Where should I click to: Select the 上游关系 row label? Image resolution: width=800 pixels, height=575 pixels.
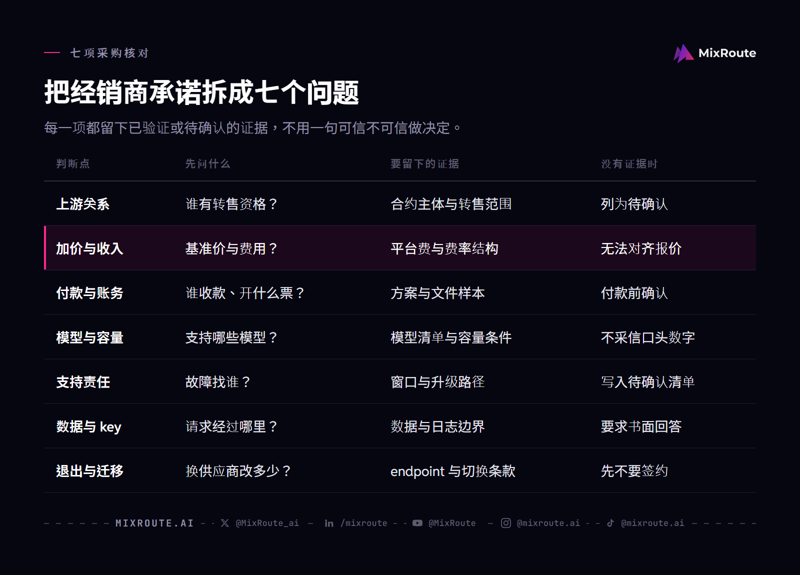pos(83,204)
